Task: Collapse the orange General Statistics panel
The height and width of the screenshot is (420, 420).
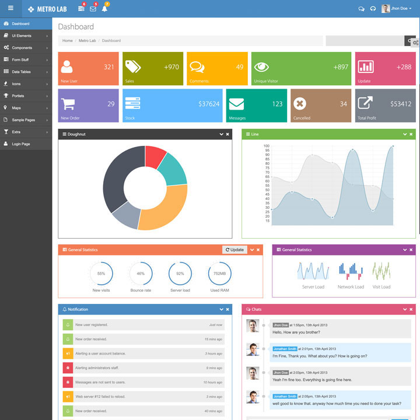Action: [252, 250]
